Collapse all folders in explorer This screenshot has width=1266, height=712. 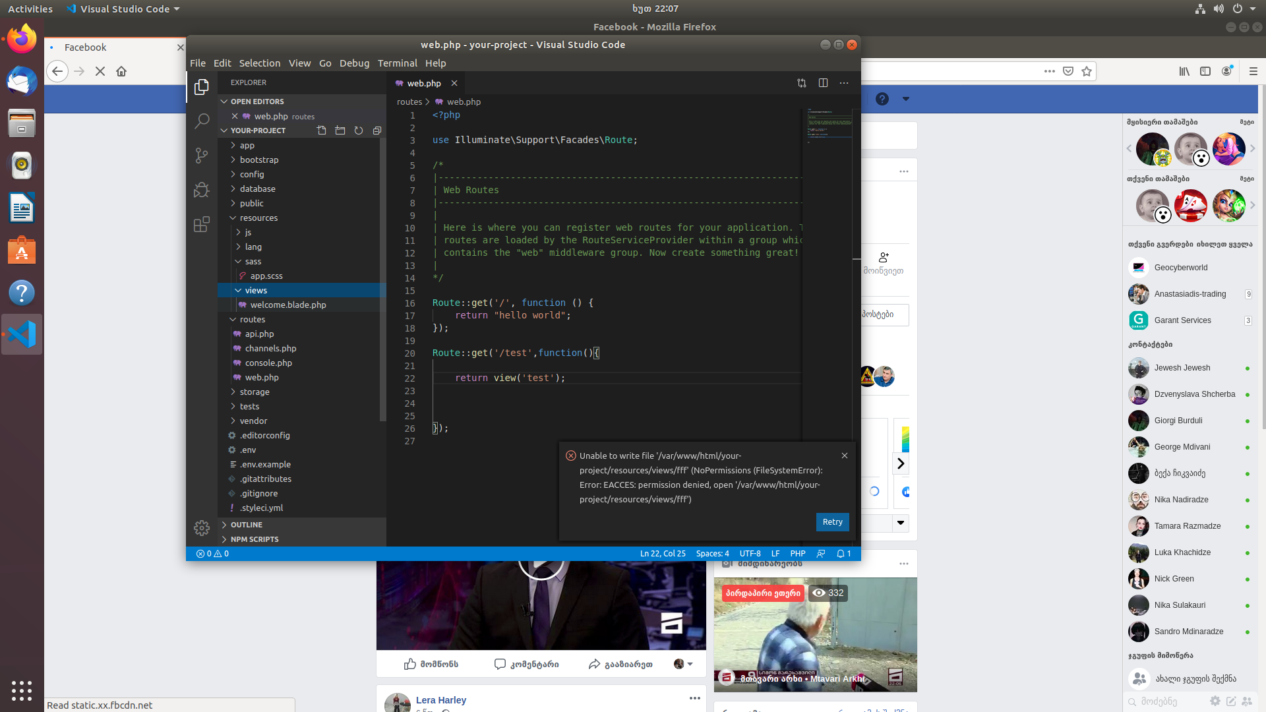click(377, 131)
